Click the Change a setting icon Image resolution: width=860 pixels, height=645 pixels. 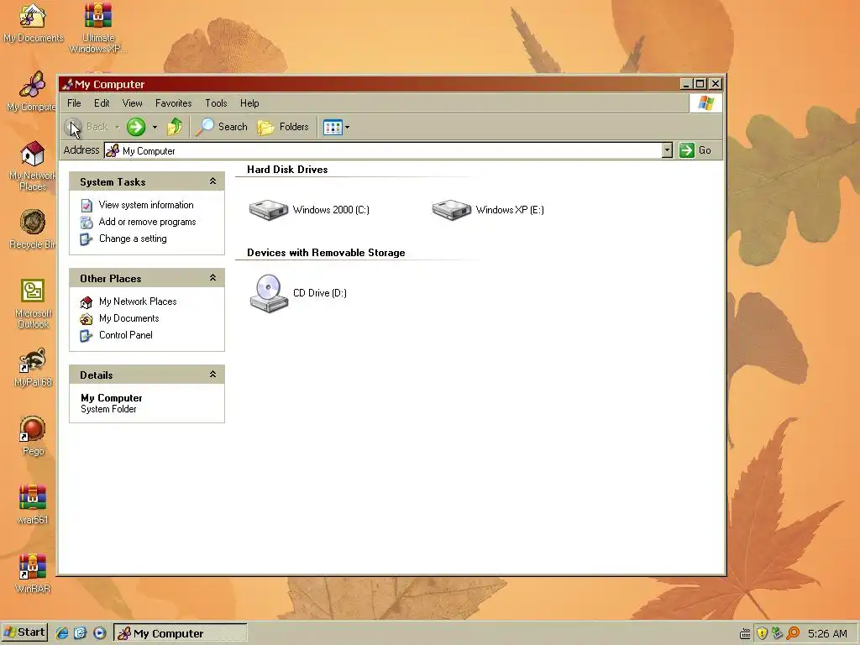point(87,239)
